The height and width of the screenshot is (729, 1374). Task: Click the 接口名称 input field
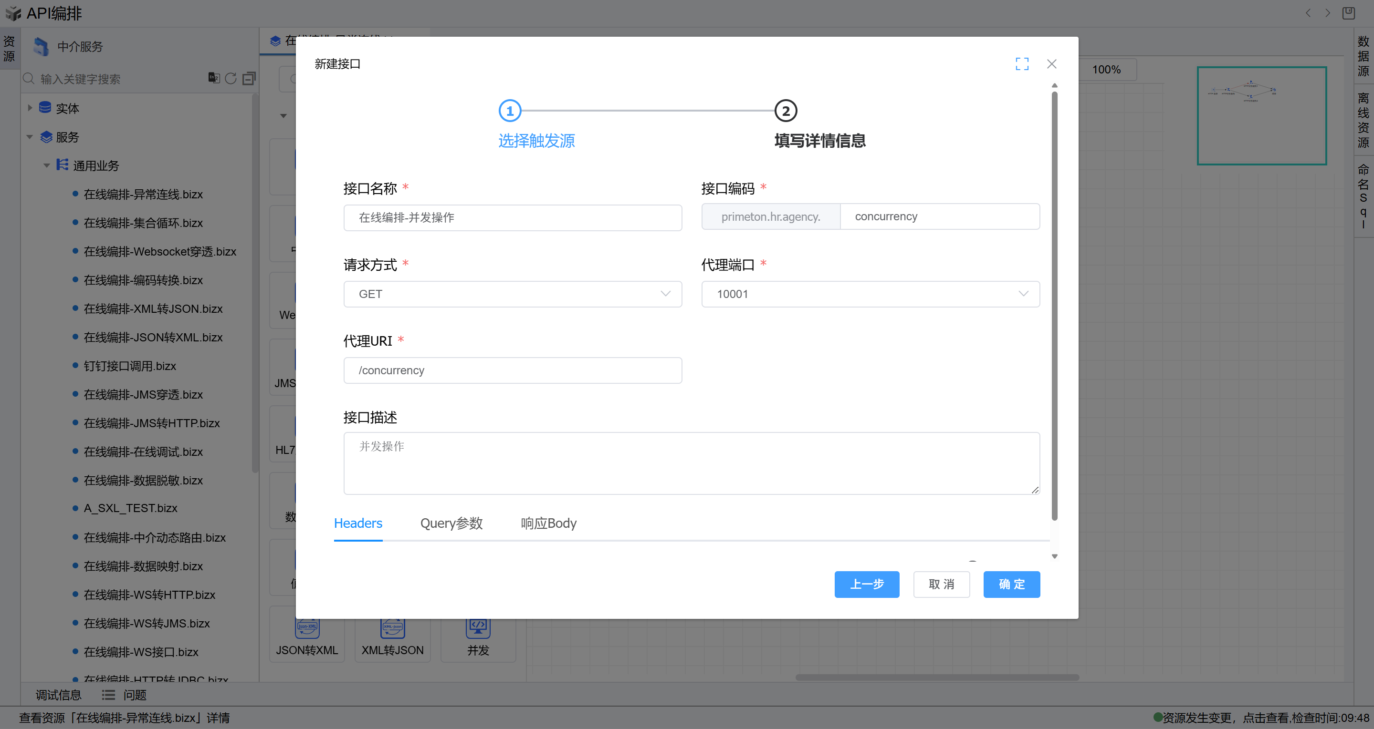(x=512, y=217)
